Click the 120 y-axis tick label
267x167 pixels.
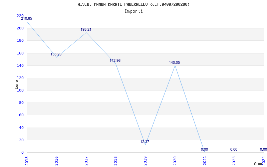click(x=20, y=78)
